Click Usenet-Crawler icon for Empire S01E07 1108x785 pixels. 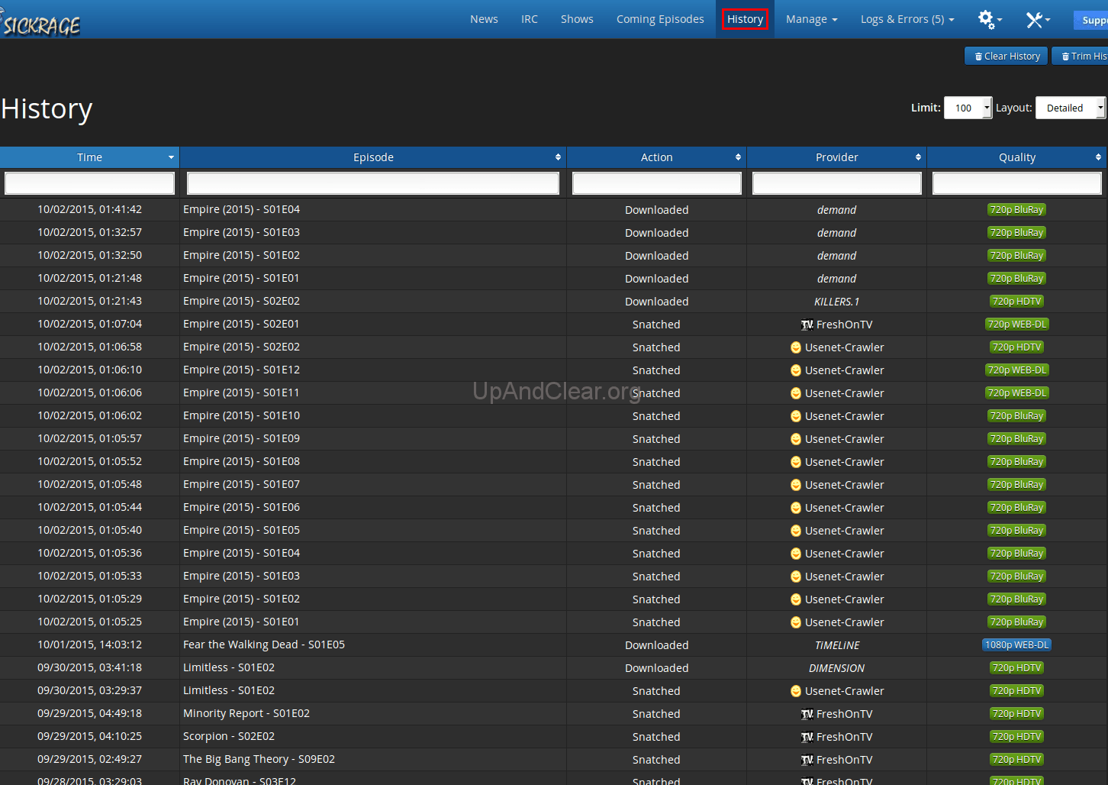pos(796,485)
